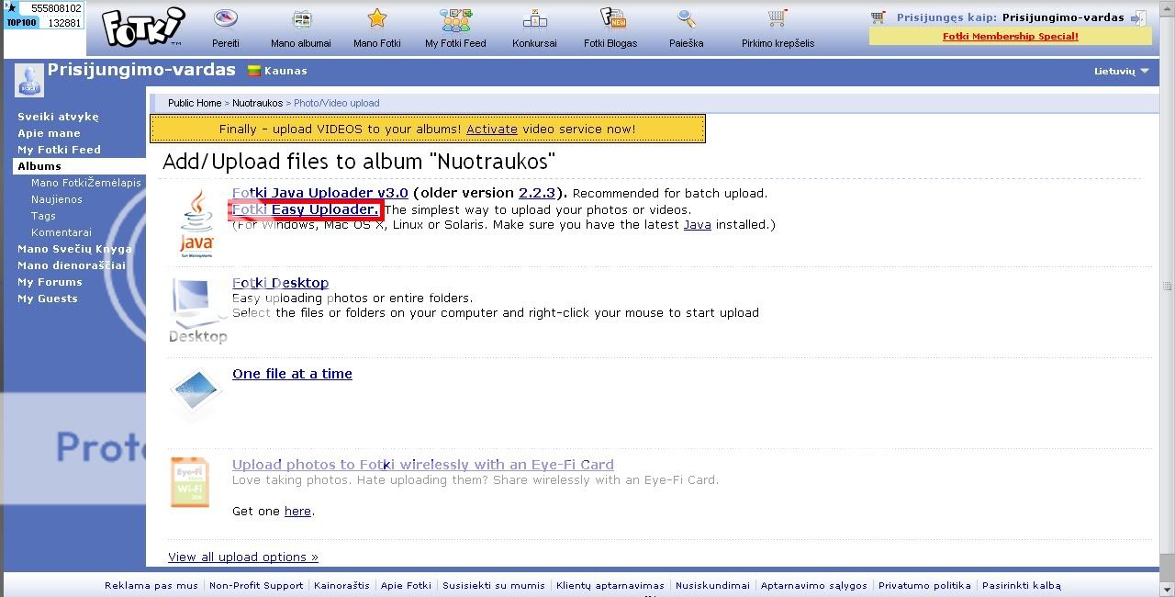Click the Lithuanian flag icon
Viewport: 1175px width, 597px height.
pos(254,71)
